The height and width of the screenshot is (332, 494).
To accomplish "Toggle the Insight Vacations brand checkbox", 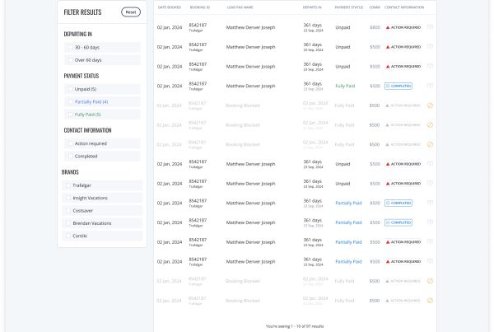I will pyautogui.click(x=68, y=198).
